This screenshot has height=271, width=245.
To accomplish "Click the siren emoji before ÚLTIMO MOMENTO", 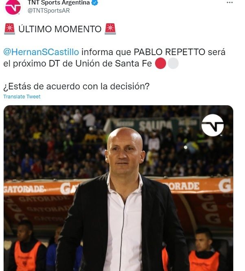I will pos(9,29).
